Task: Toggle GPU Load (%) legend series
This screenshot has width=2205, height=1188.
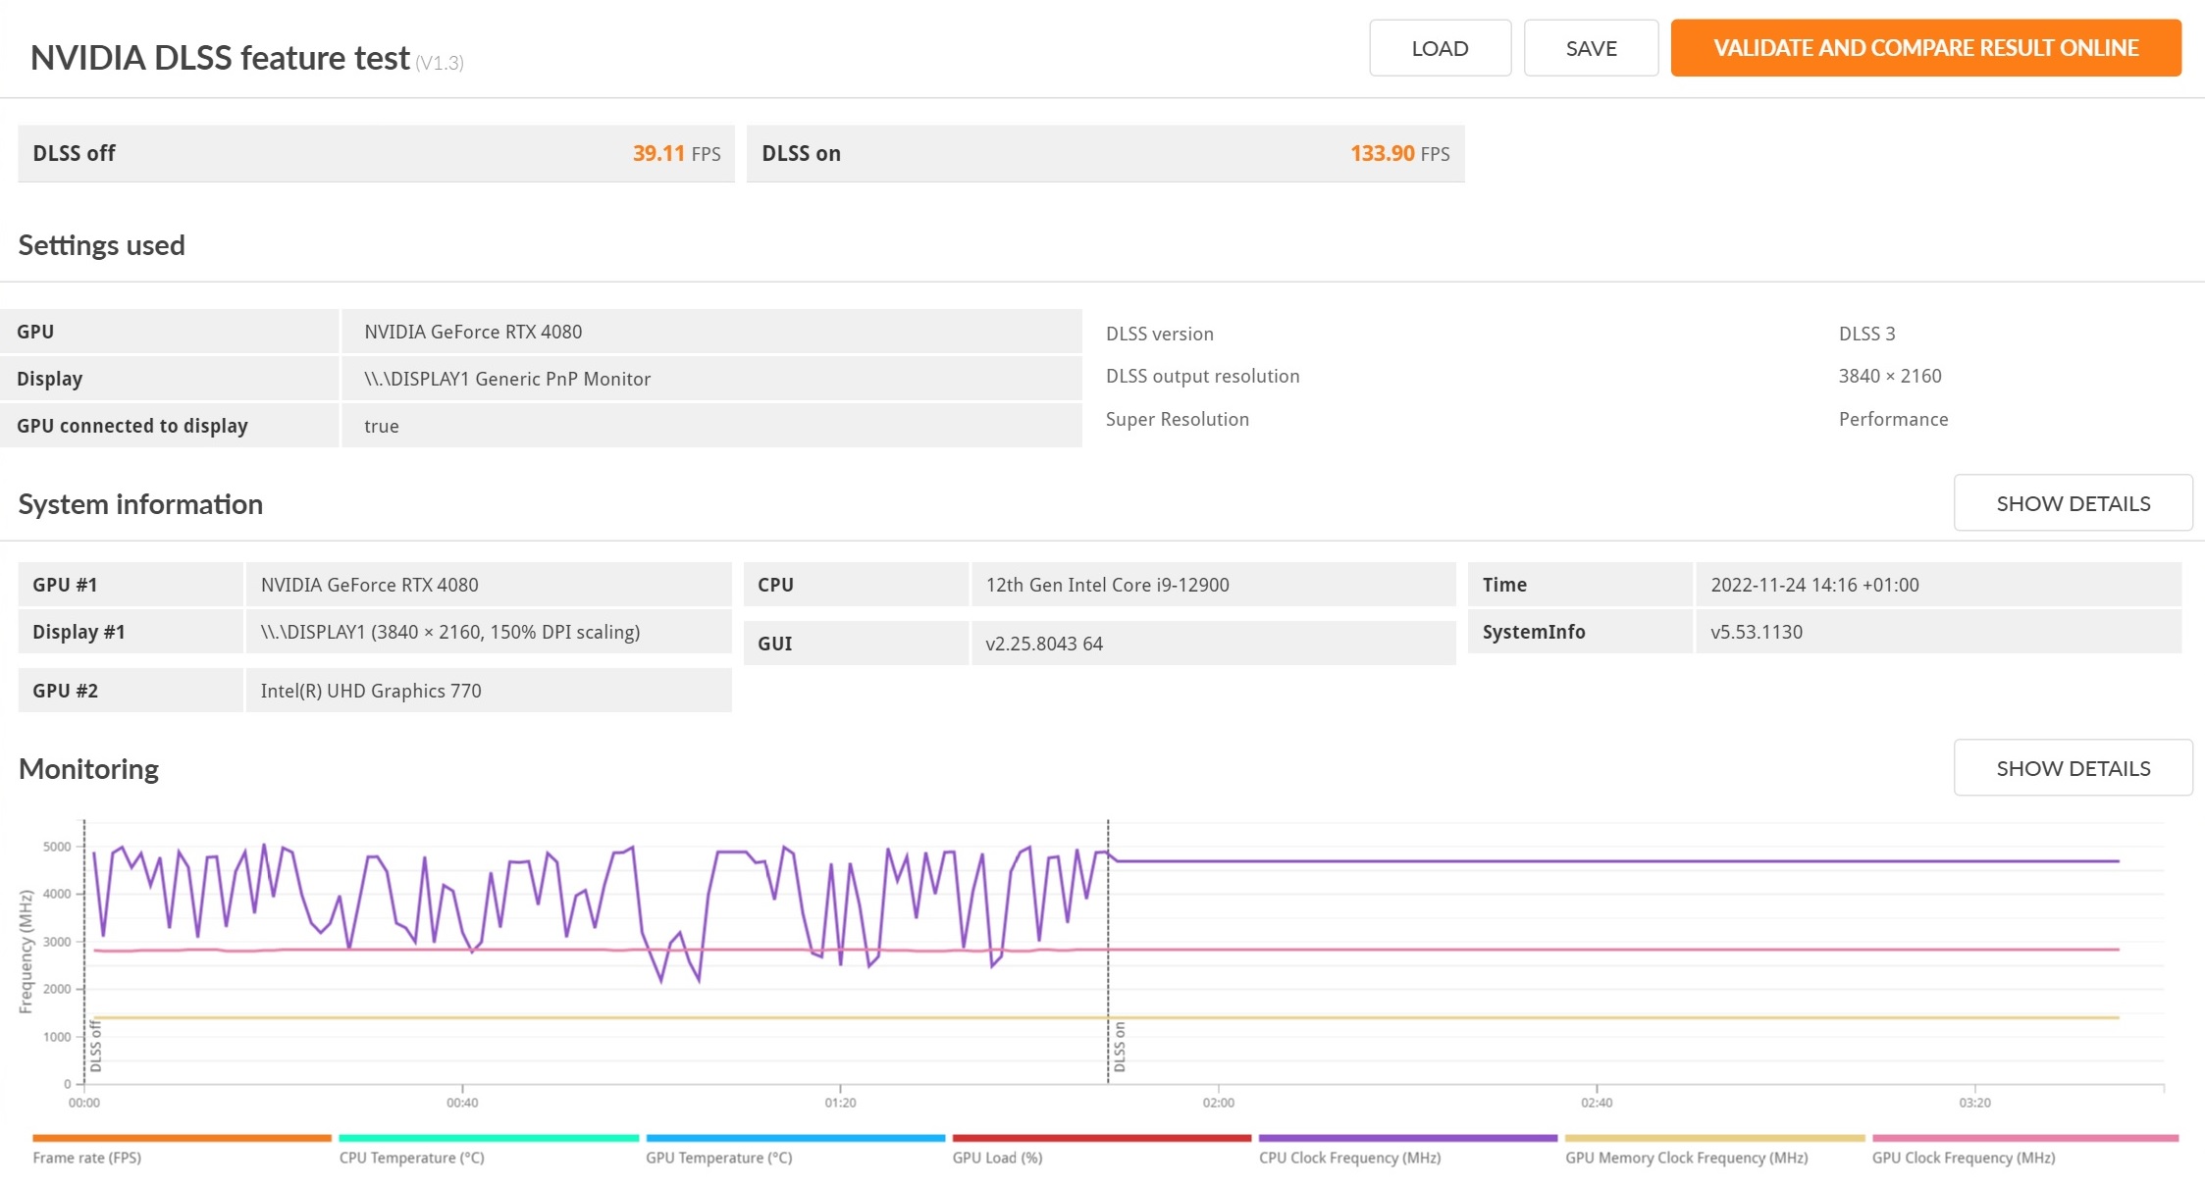Action: click(1101, 1150)
